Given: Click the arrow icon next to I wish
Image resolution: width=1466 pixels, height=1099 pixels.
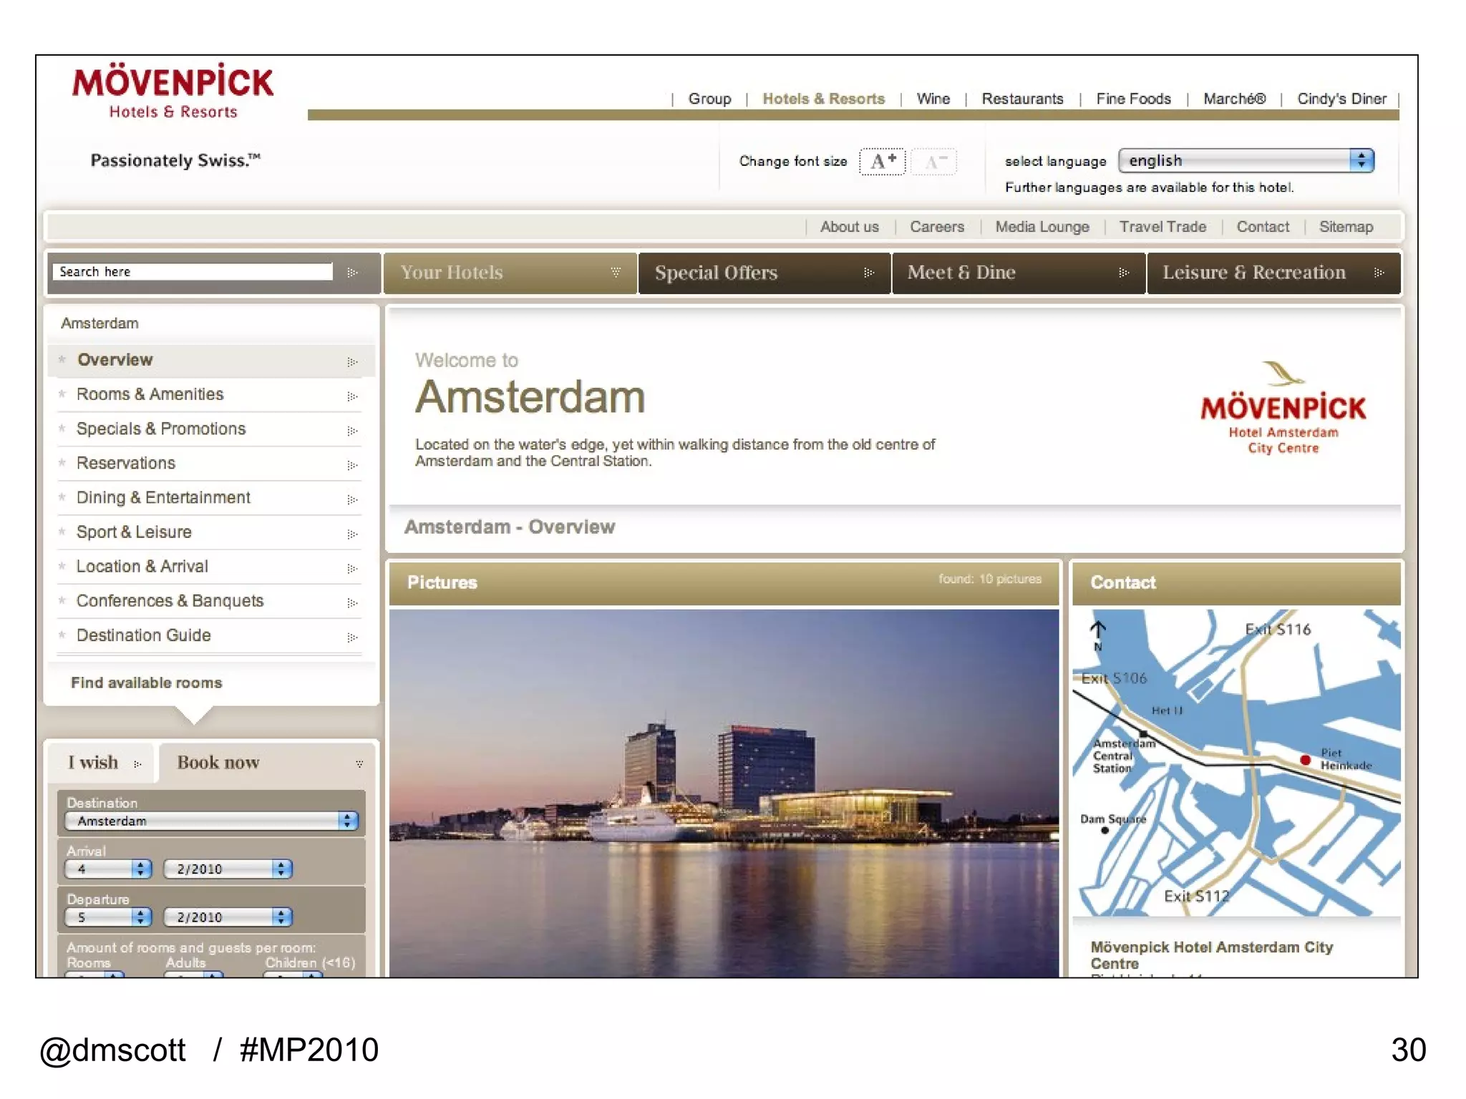Looking at the screenshot, I should point(137,764).
